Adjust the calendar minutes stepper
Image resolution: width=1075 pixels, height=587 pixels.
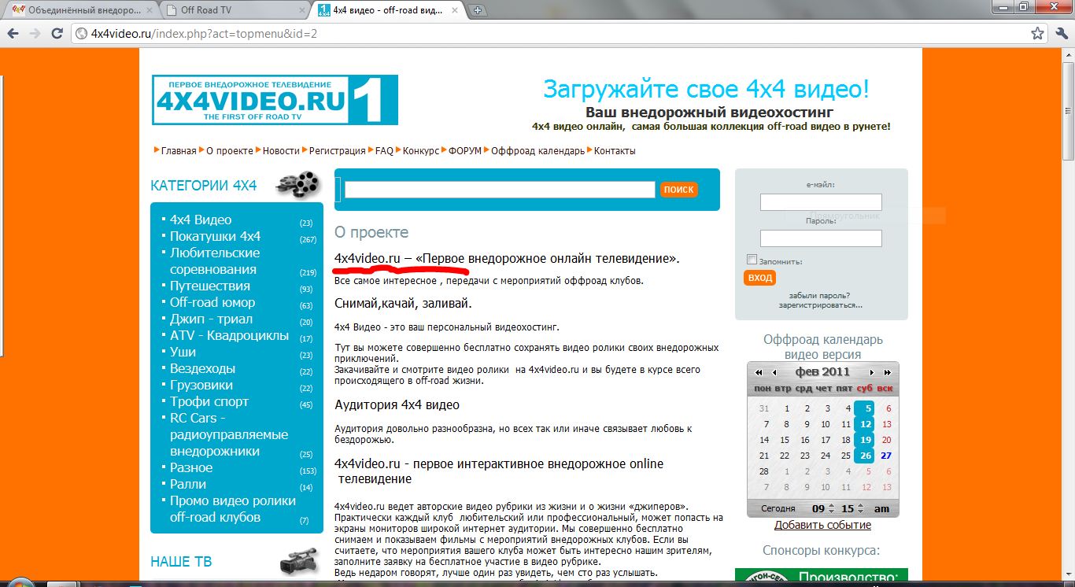[860, 508]
